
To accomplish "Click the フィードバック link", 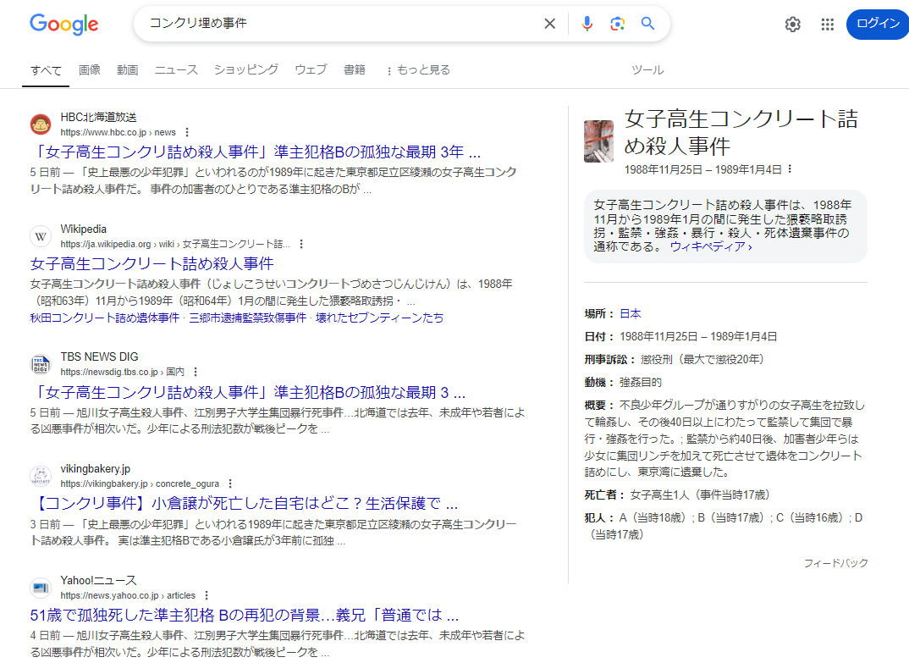I will point(835,562).
